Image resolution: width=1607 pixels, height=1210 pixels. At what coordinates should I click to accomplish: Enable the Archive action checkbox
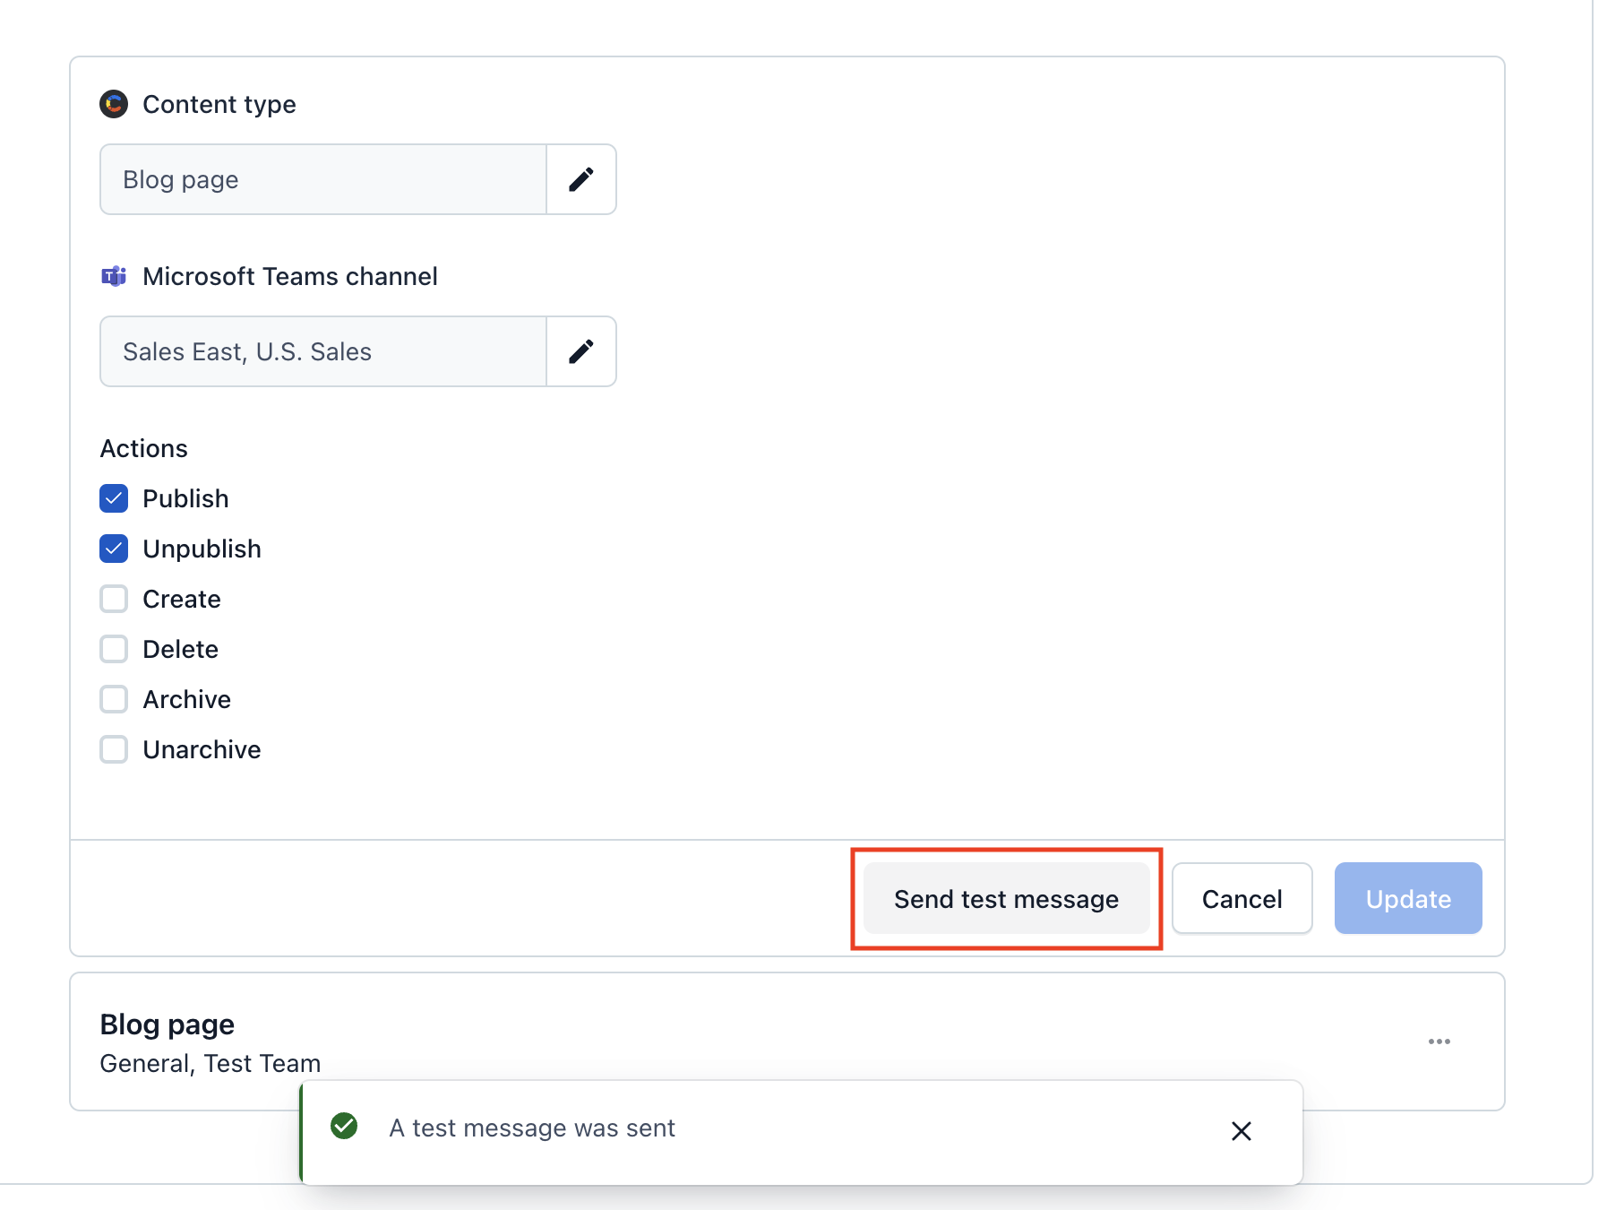coord(114,699)
